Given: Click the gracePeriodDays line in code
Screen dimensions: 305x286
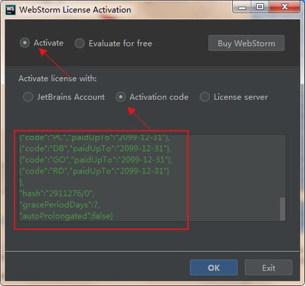Looking at the screenshot, I should 60,205.
